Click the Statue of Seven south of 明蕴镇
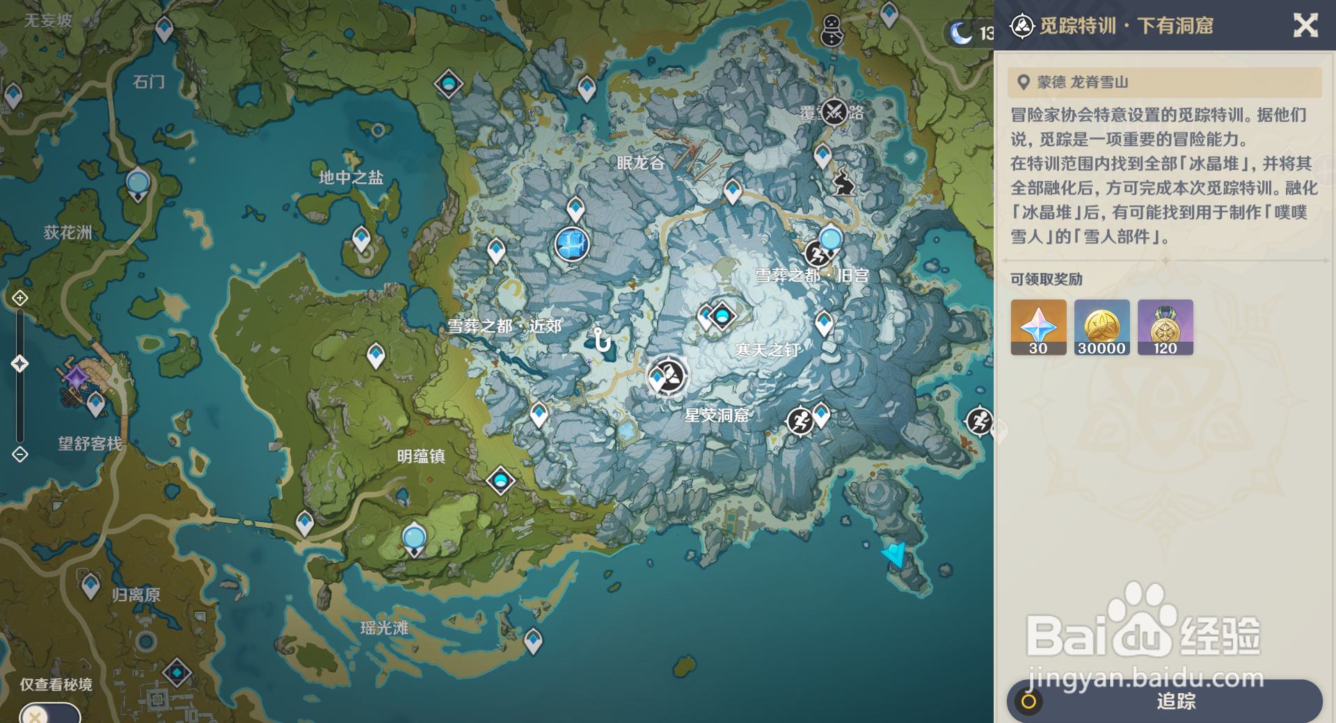Image resolution: width=1336 pixels, height=723 pixels. pos(414,540)
